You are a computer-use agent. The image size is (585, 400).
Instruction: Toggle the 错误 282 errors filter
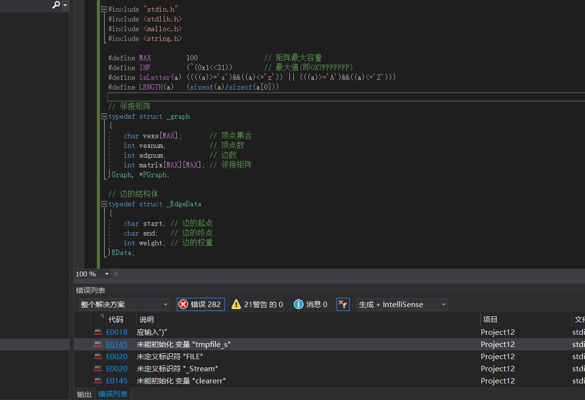coord(201,305)
